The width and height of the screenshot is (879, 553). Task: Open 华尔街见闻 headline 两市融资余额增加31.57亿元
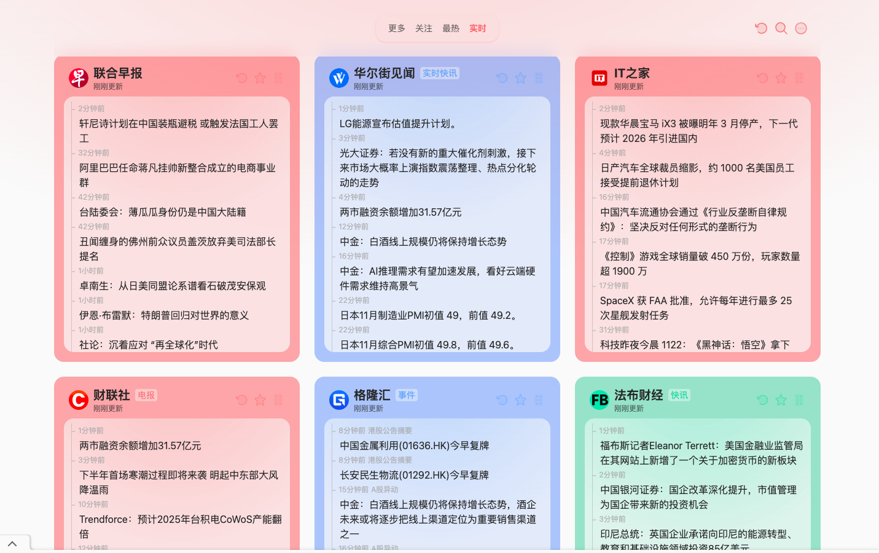click(400, 212)
